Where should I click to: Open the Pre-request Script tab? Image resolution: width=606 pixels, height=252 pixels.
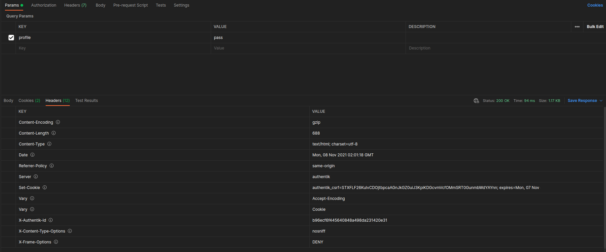coord(131,5)
